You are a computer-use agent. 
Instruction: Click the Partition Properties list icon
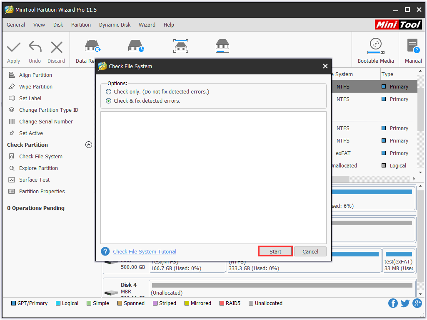tap(12, 192)
